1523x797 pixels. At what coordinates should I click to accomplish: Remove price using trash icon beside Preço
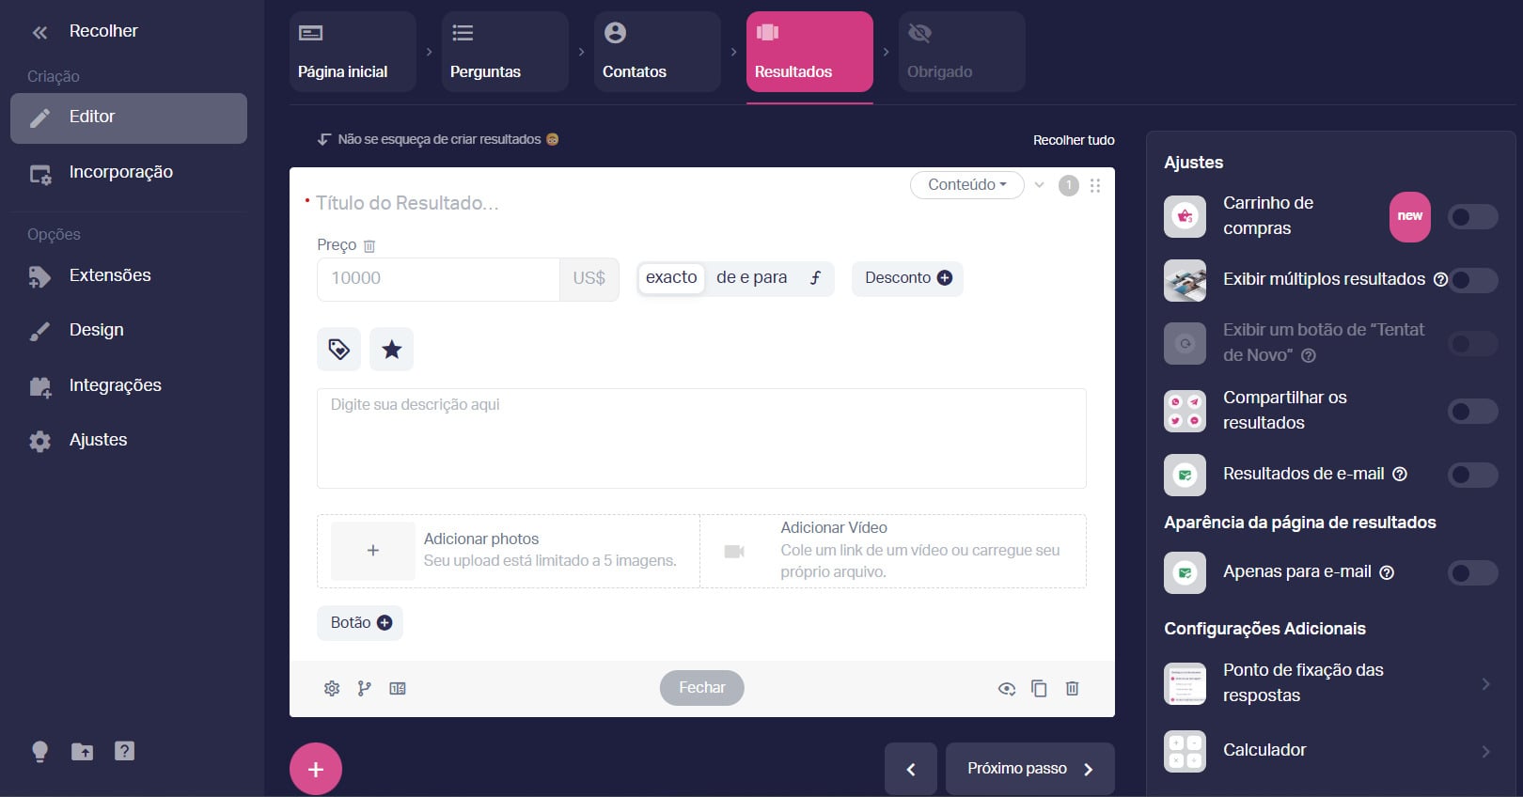point(369,246)
